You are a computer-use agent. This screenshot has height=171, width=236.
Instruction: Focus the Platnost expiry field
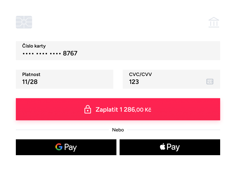click(x=64, y=79)
